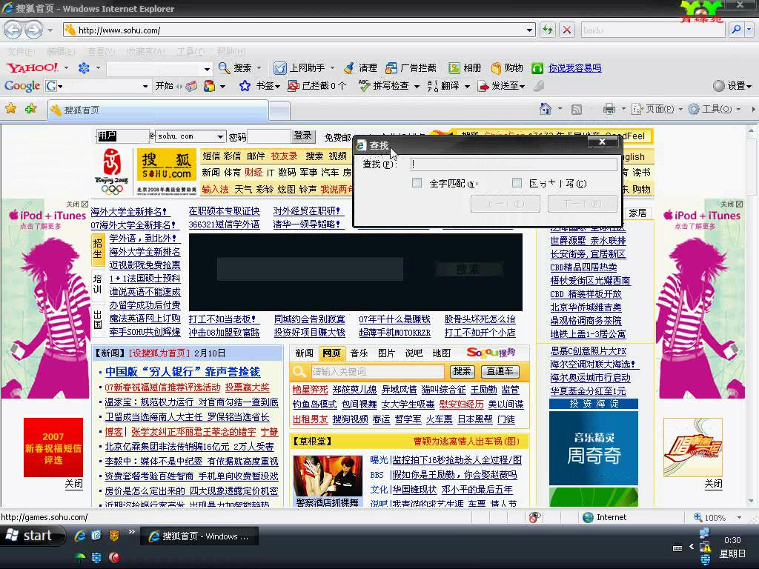
Task: Click the page vertical scrollbar down arrow
Action: tap(752, 502)
